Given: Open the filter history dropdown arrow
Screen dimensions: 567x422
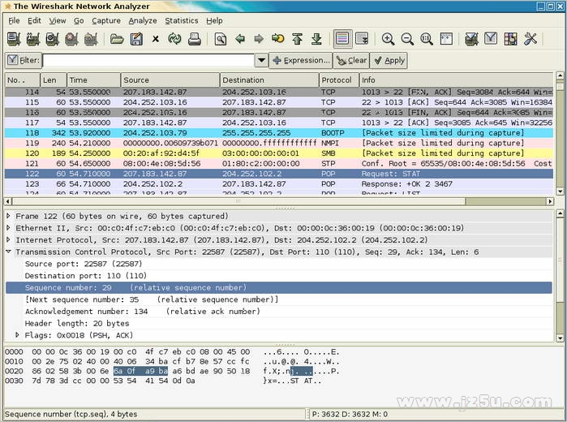Looking at the screenshot, I should click(x=261, y=60).
